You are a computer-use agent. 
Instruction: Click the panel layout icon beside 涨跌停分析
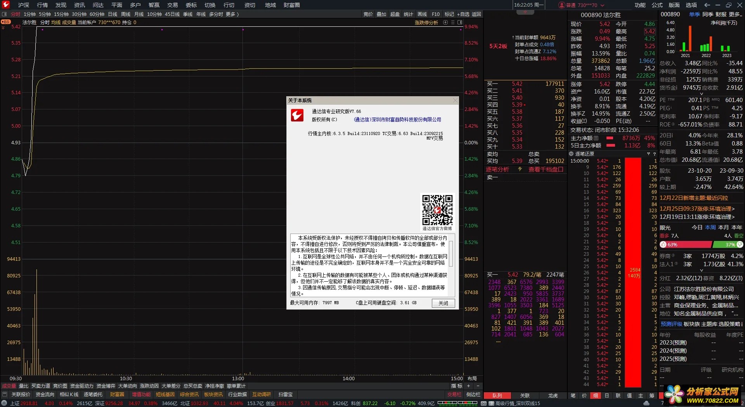(460, 23)
